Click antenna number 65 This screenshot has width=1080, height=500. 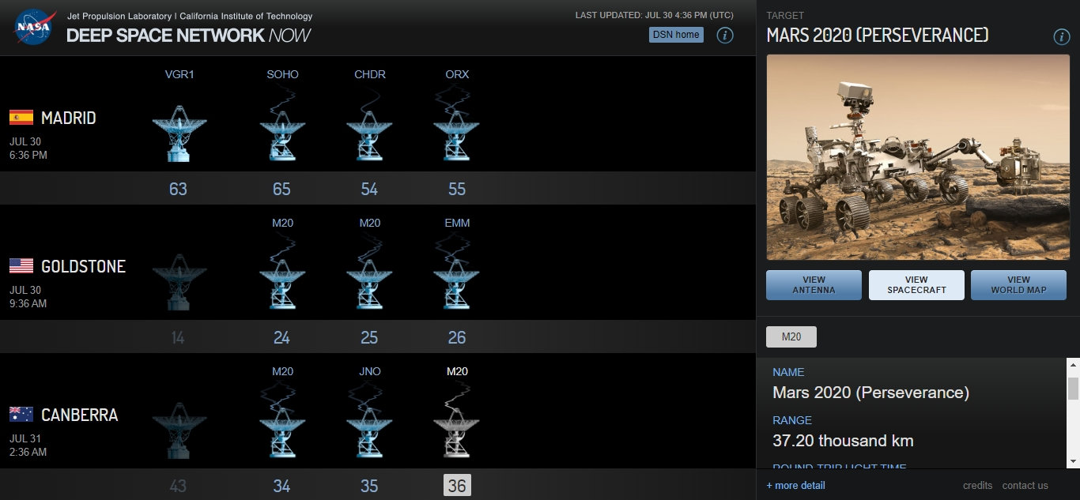click(281, 189)
